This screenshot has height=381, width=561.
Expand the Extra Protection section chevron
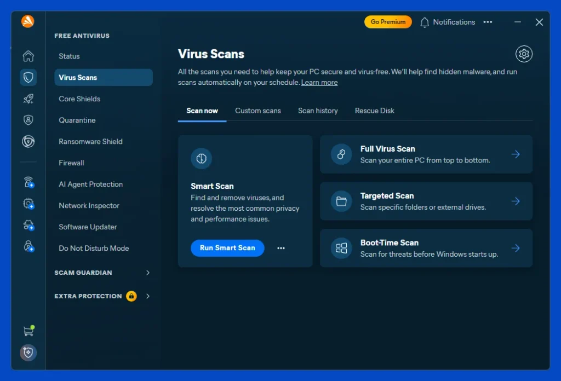pyautogui.click(x=148, y=296)
